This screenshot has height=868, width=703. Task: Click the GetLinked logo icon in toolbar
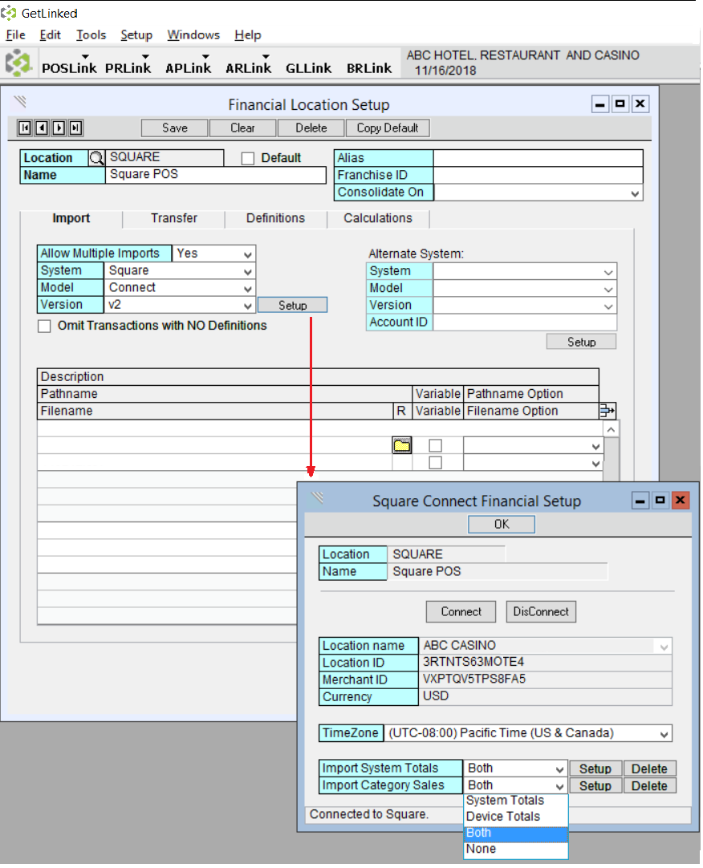click(x=18, y=63)
